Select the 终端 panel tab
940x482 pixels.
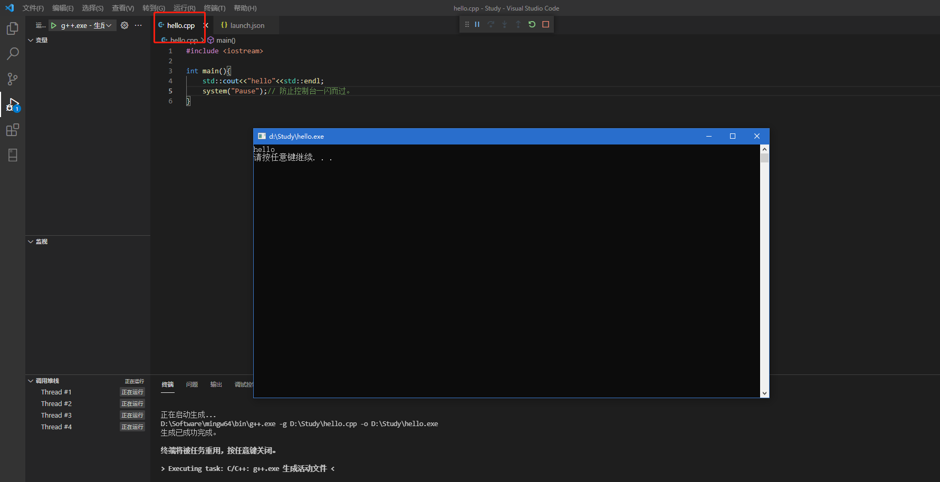tap(168, 384)
